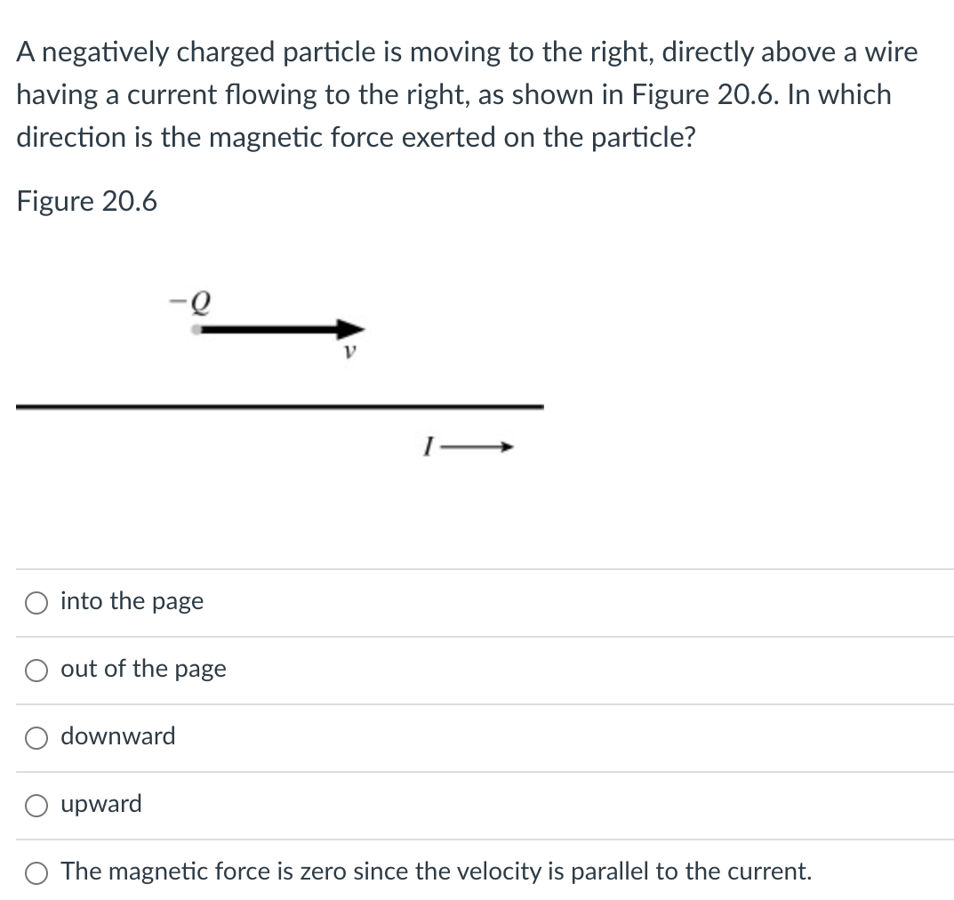Select the "downward" radio button
This screenshot has width=954, height=900.
[x=36, y=737]
